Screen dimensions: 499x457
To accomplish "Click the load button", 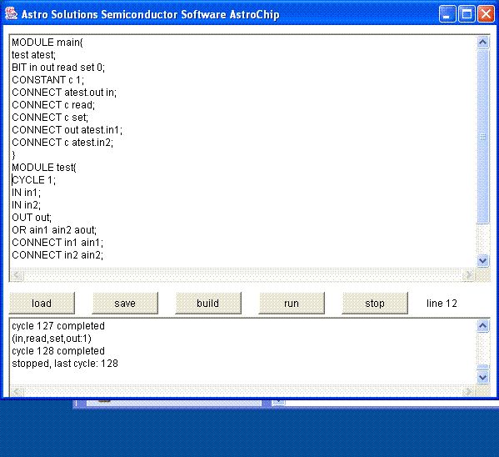I will (x=42, y=303).
